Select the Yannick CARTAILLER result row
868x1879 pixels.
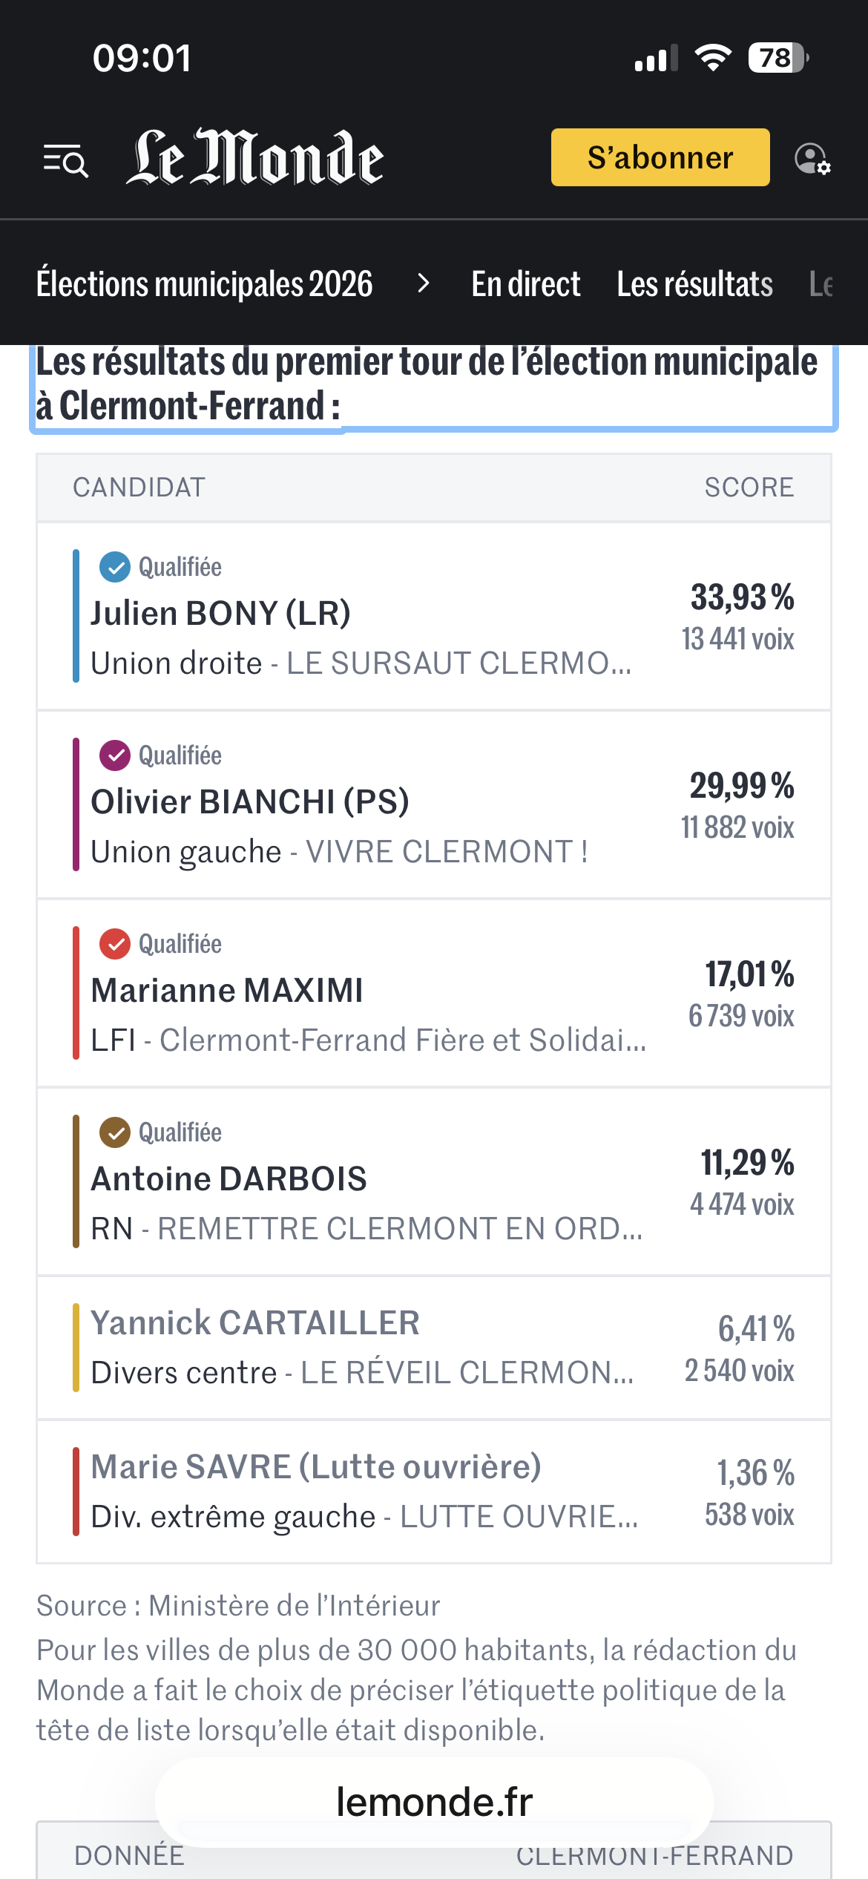(434, 1348)
